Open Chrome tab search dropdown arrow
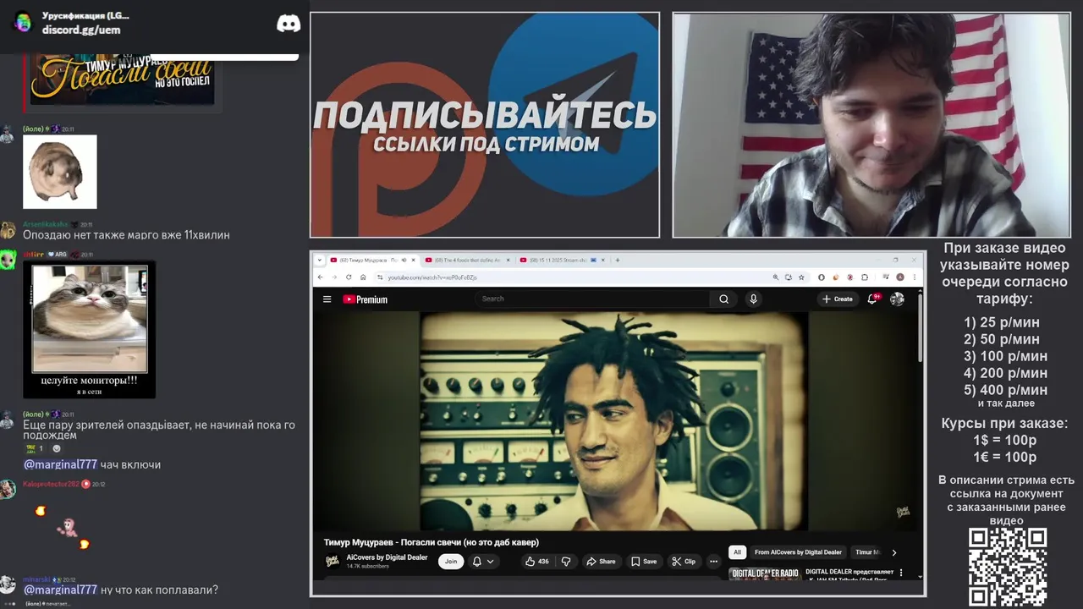This screenshot has width=1083, height=609. click(320, 260)
